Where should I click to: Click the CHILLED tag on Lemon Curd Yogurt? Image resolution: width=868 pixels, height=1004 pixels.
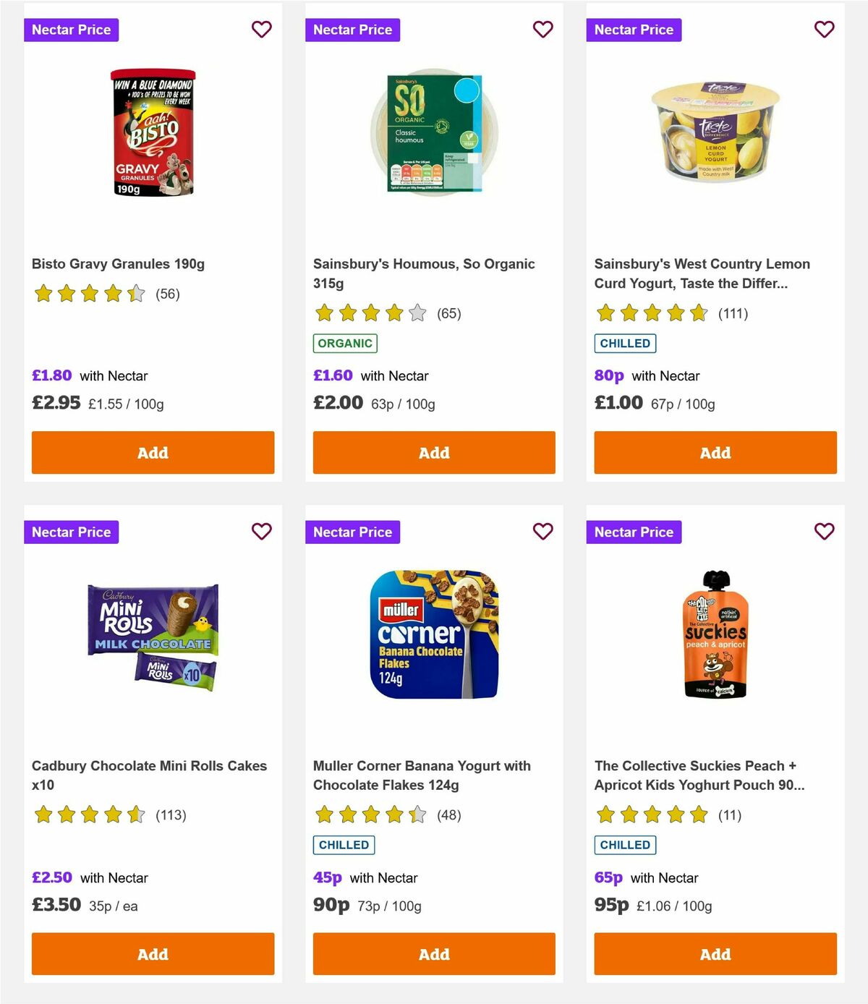625,343
